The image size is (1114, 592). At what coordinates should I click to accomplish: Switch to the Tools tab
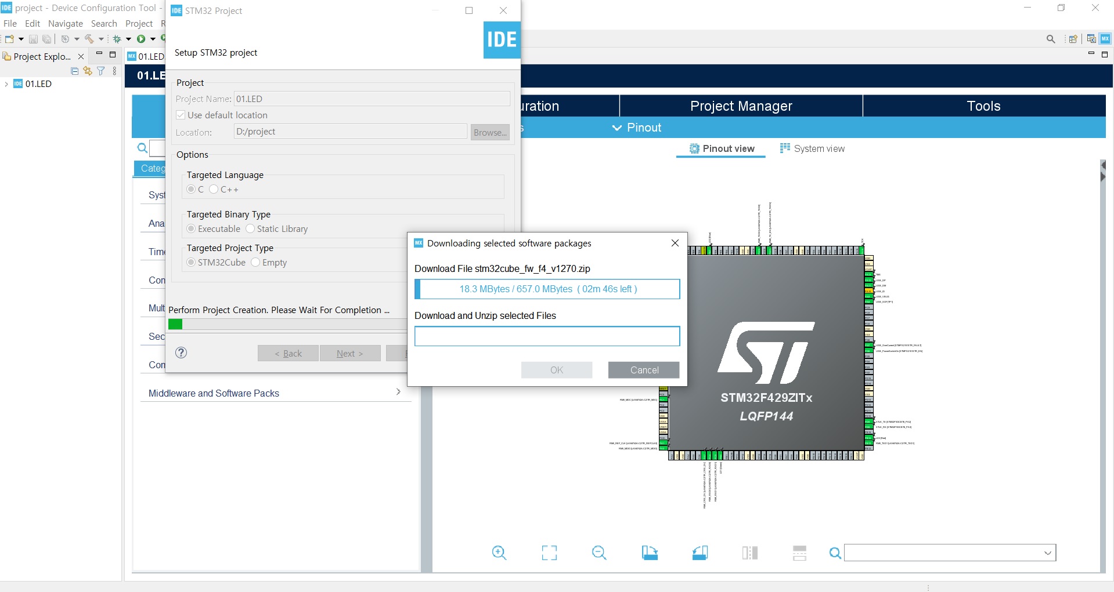[x=984, y=106]
